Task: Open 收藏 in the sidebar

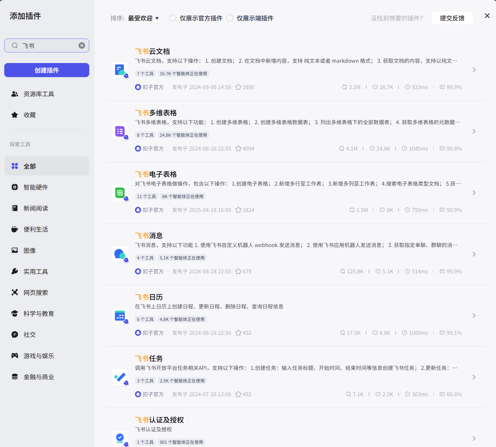Action: click(x=47, y=115)
